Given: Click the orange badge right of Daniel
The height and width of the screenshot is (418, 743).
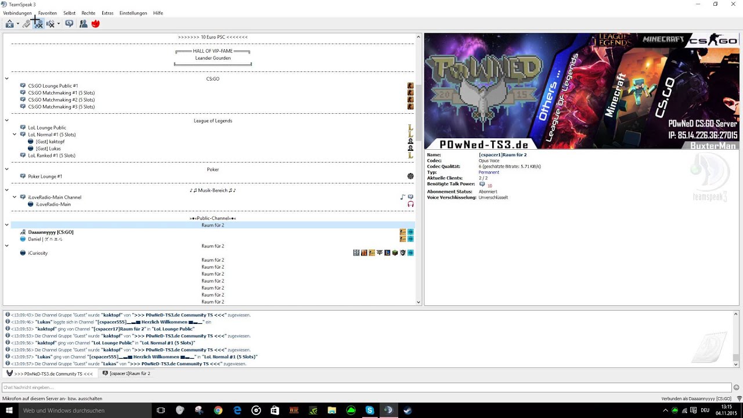Looking at the screenshot, I should tap(403, 239).
